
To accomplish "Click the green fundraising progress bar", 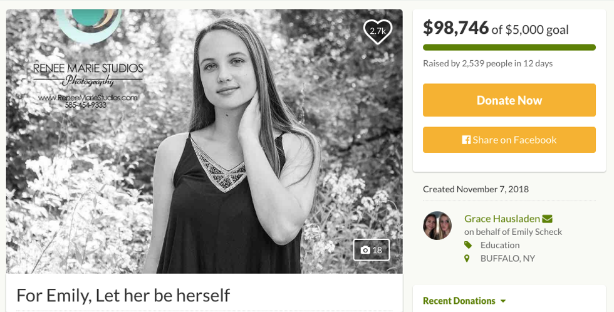I will click(x=509, y=48).
